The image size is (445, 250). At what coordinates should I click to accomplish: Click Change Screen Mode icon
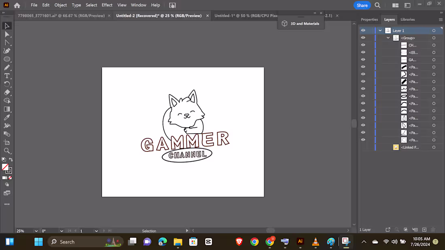[7, 193]
